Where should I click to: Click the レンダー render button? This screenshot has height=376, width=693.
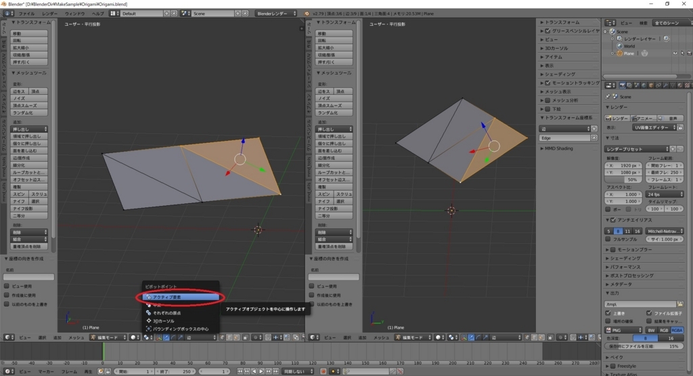(617, 119)
